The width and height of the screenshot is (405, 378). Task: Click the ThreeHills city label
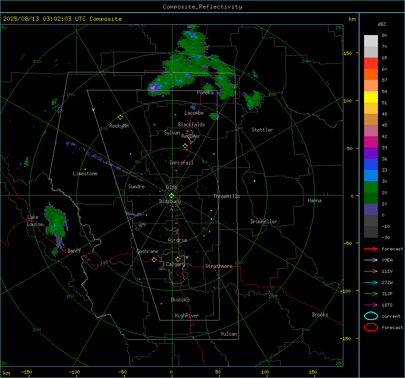226,196
